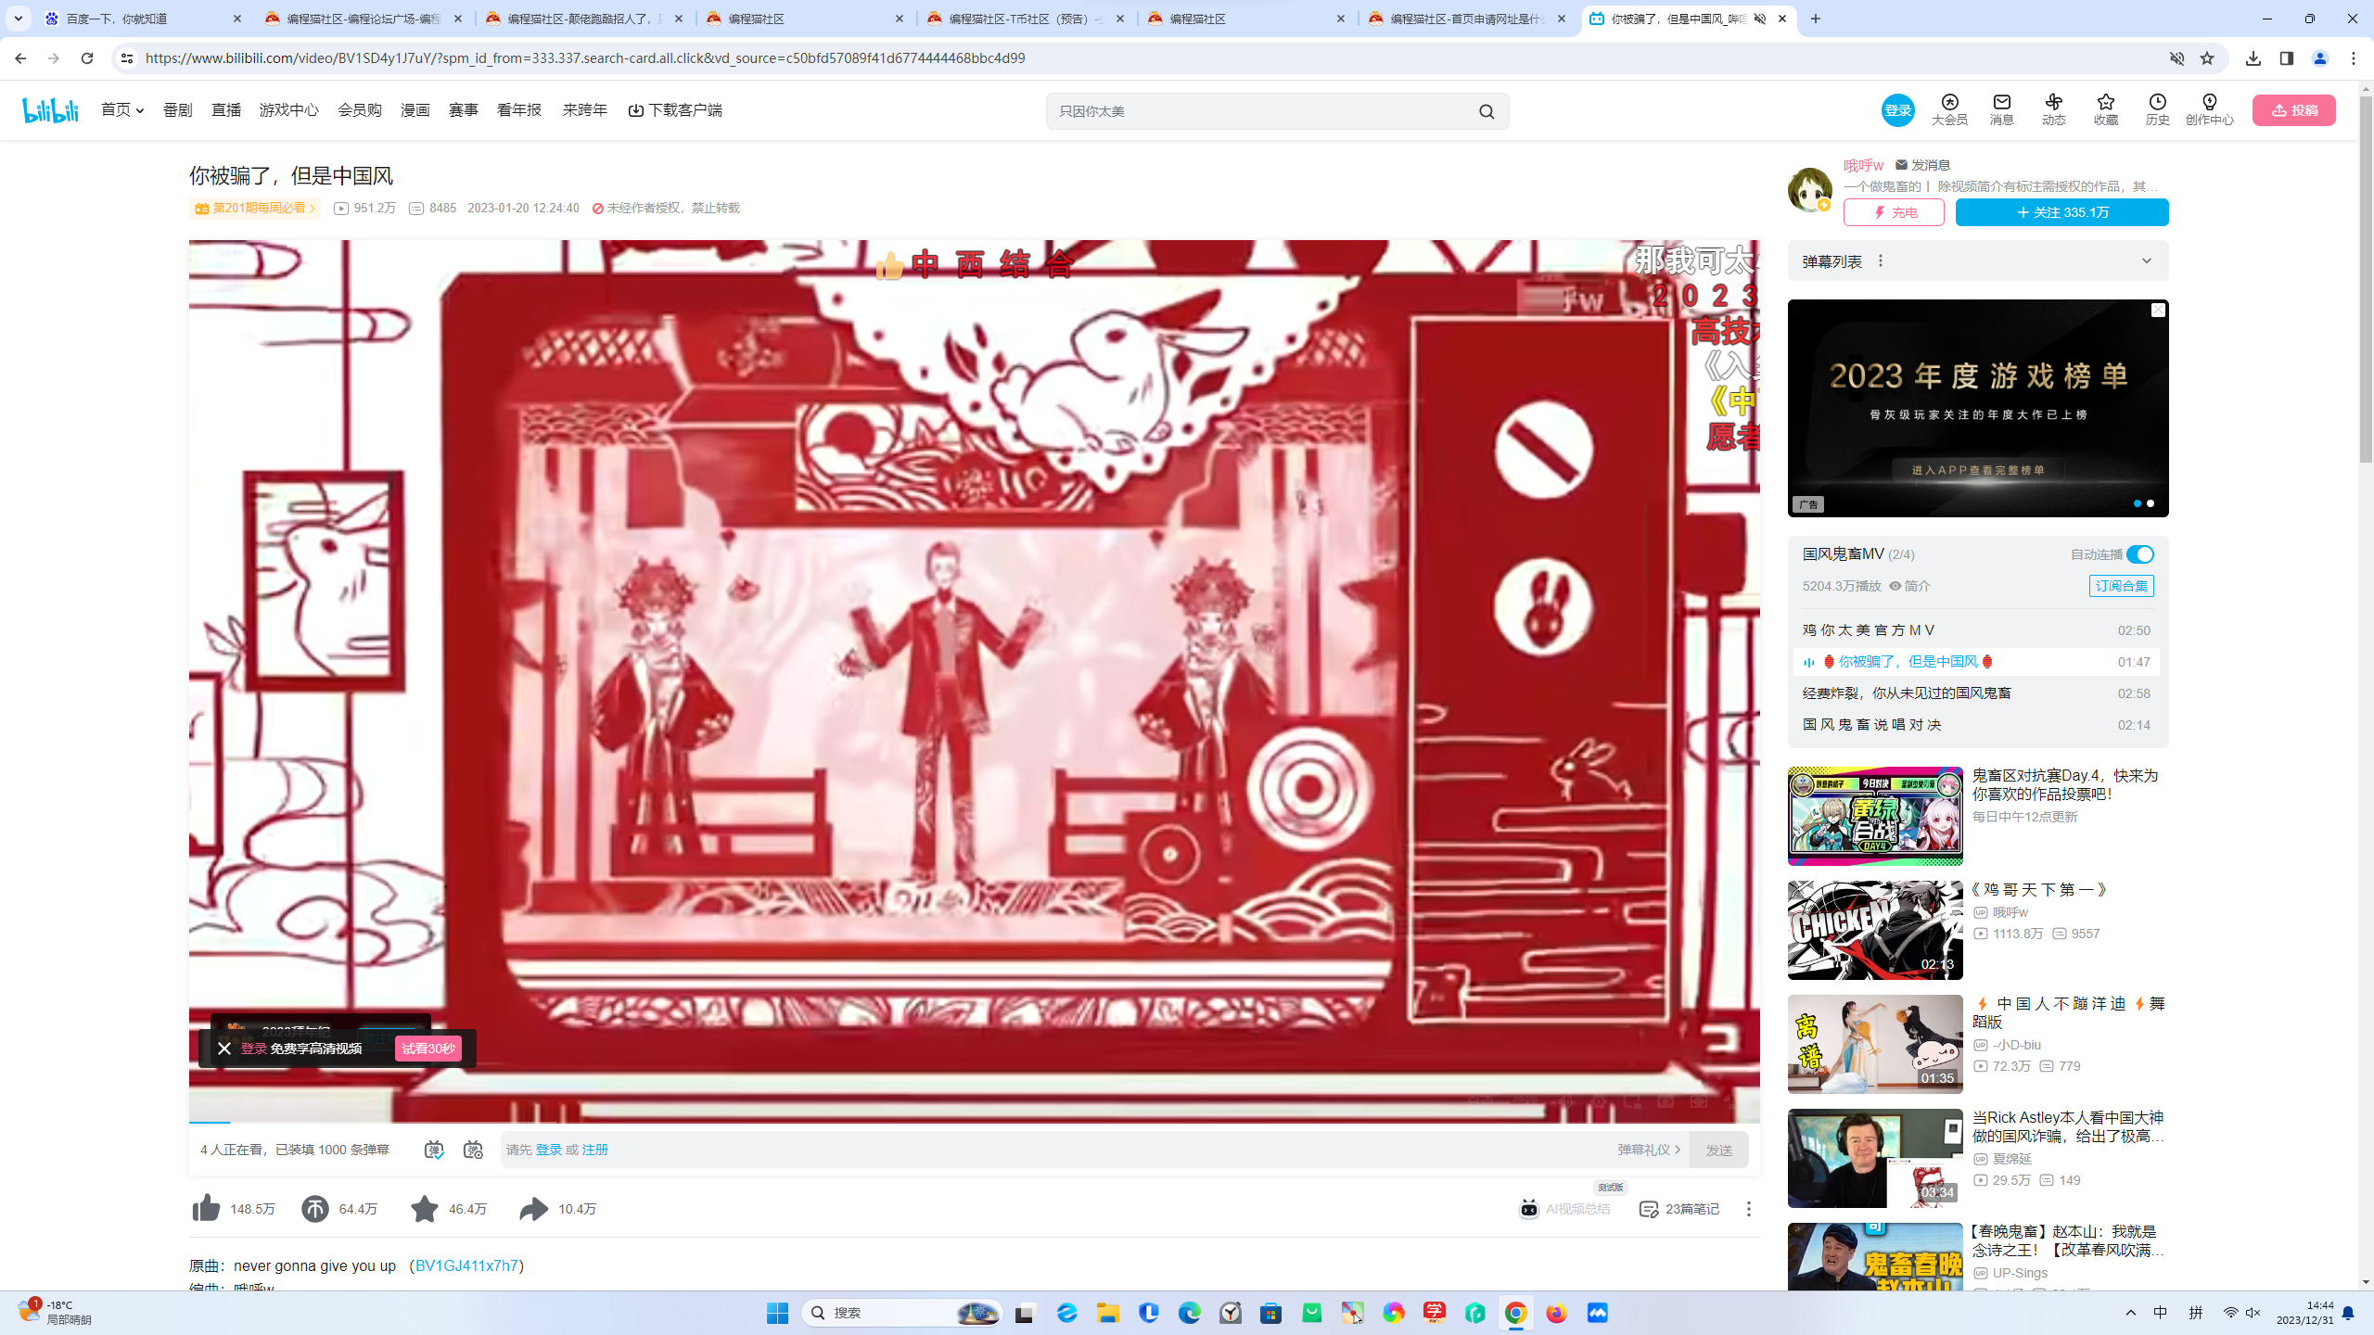Toggle the 中 input language indicator
Viewport: 2374px width, 1335px height.
pyautogui.click(x=2161, y=1313)
